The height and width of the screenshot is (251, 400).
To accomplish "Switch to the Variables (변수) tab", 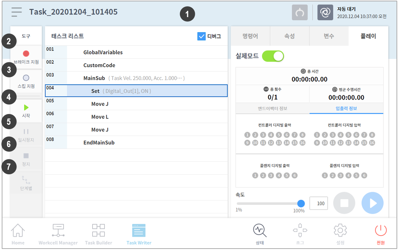I will (x=329, y=36).
